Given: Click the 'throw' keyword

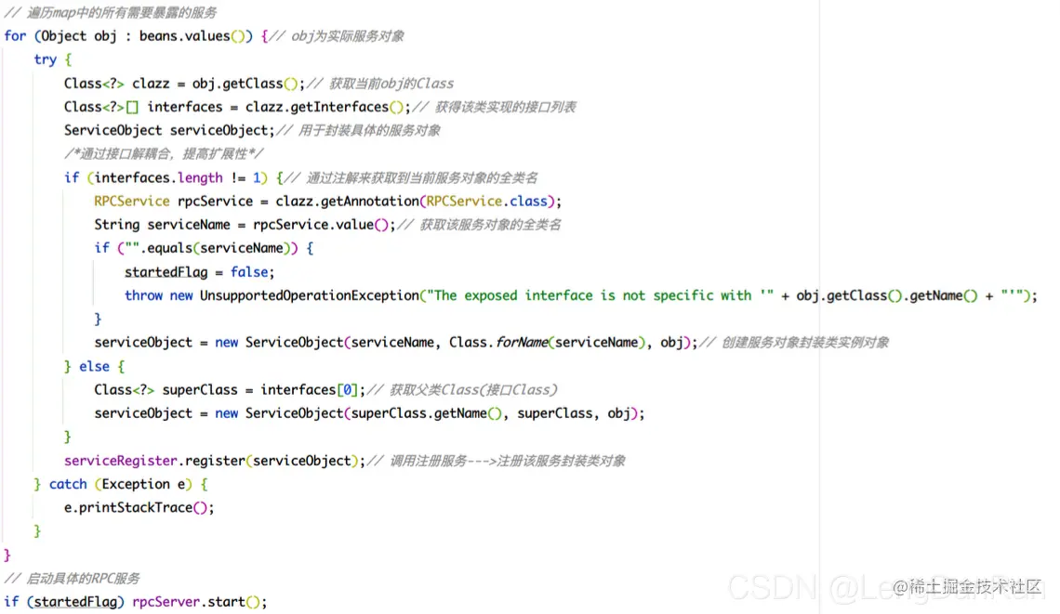Looking at the screenshot, I should 143,295.
